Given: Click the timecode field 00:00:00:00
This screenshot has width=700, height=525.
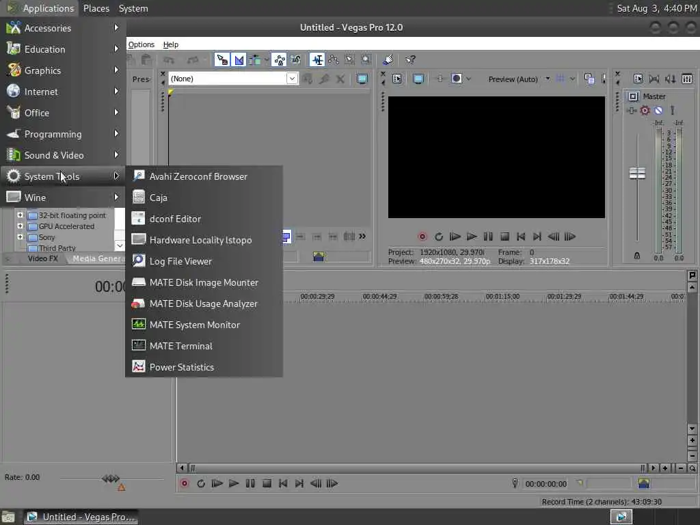Looking at the screenshot, I should (x=546, y=484).
